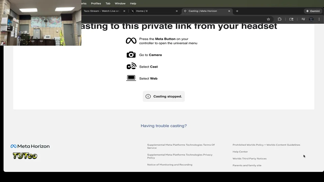Click the laptop icon beside Select Web
This screenshot has width=324, height=182.
click(x=131, y=78)
